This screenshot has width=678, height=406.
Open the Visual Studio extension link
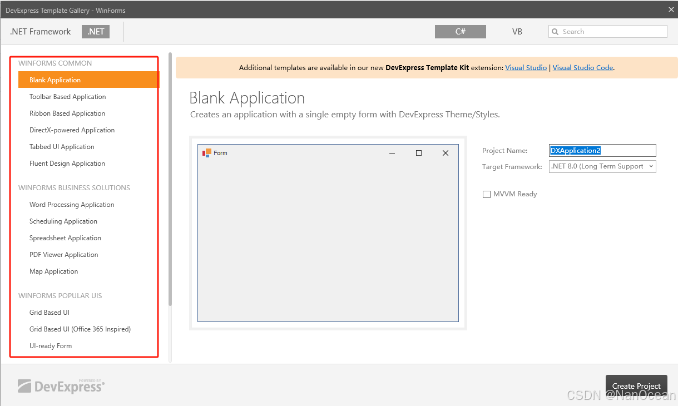(526, 67)
